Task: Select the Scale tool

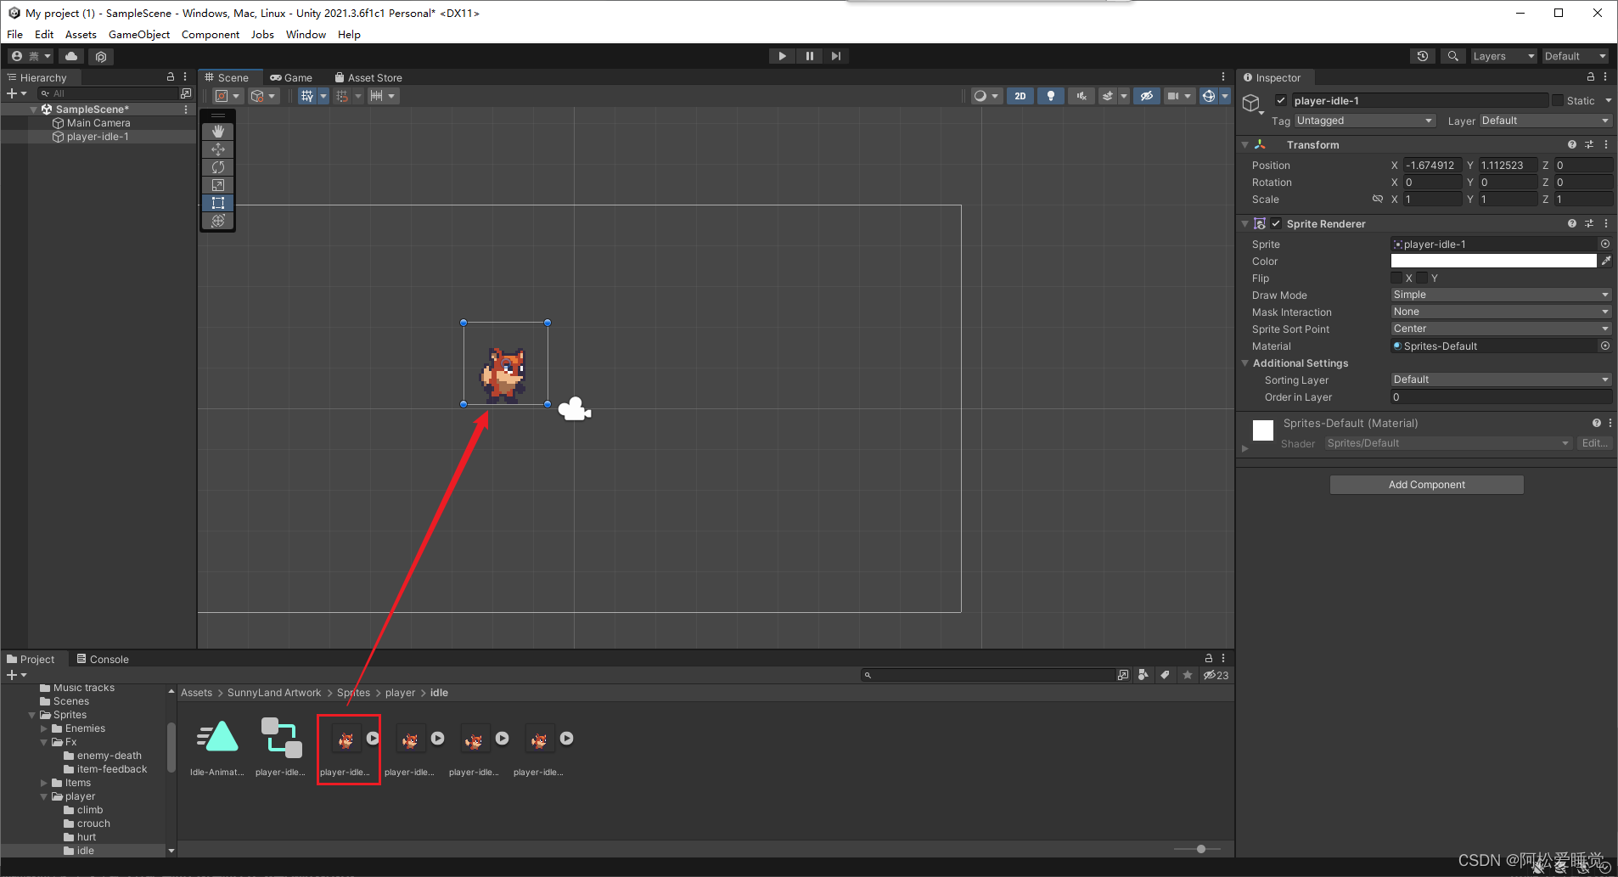Action: [218, 185]
